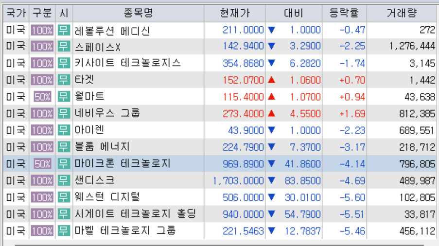Image resolution: width=439 pixels, height=246 pixels.
Task: Select the 월마트 stock name
Action: (x=89, y=97)
